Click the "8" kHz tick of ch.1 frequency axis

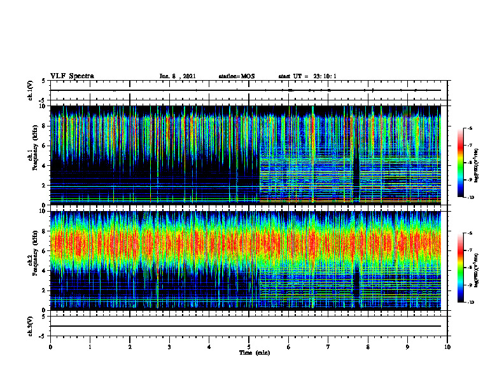point(45,126)
